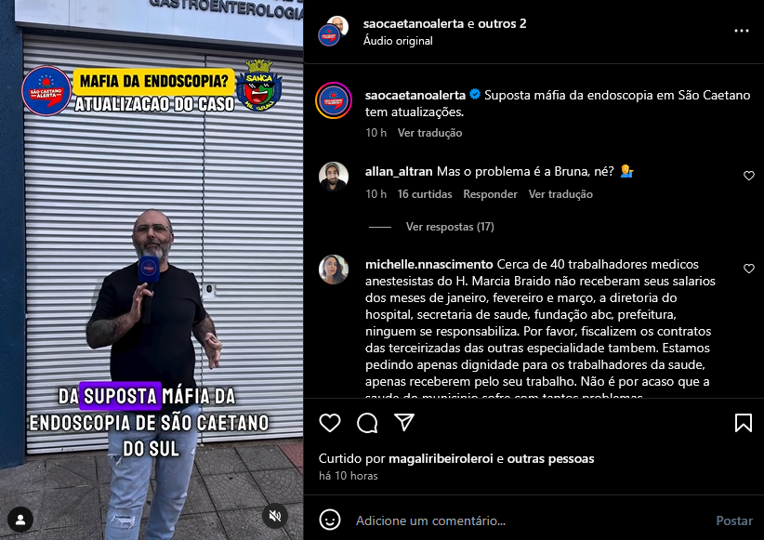
Task: Open saocaetanoalerta story avatar
Action: [334, 101]
